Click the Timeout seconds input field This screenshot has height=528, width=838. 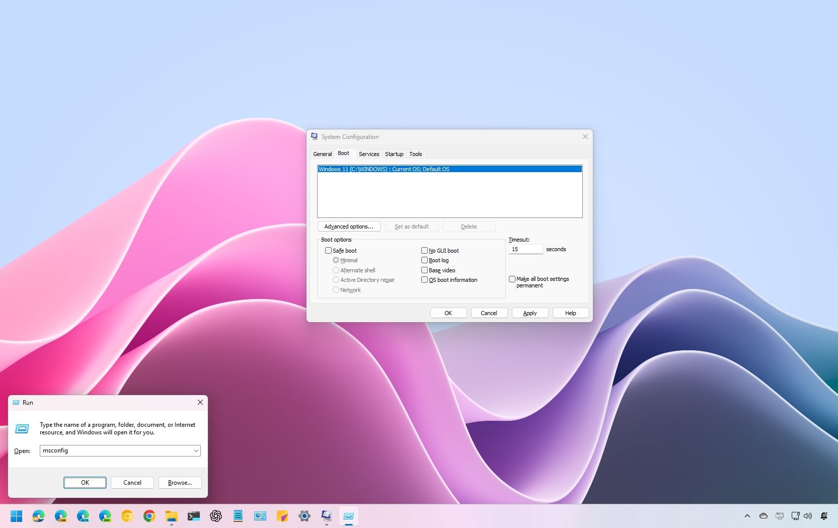[x=525, y=249]
